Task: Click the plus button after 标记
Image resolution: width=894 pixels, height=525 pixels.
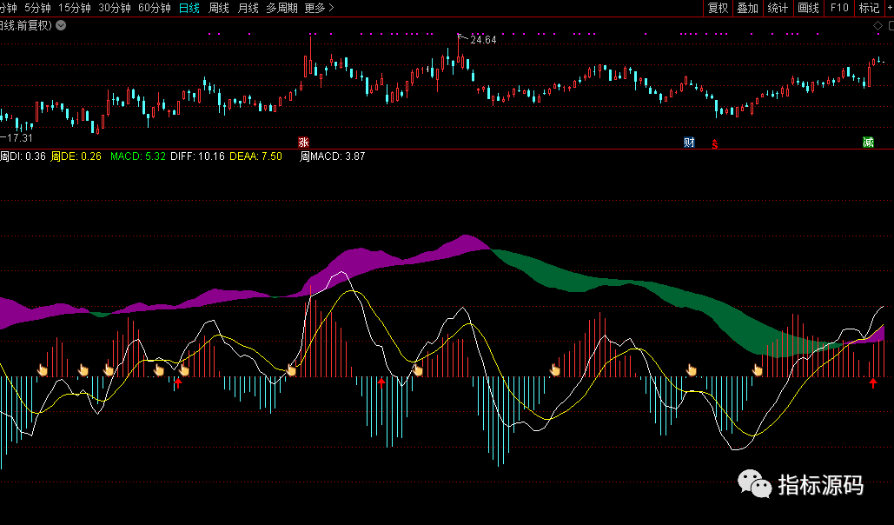Action: [890, 8]
